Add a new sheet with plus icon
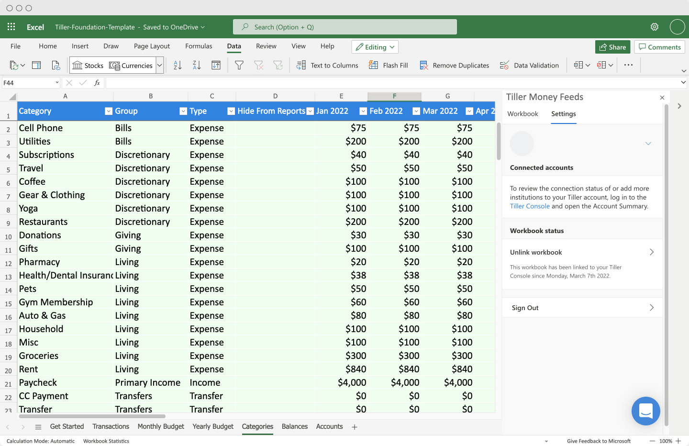Image resolution: width=689 pixels, height=446 pixels. point(355,427)
